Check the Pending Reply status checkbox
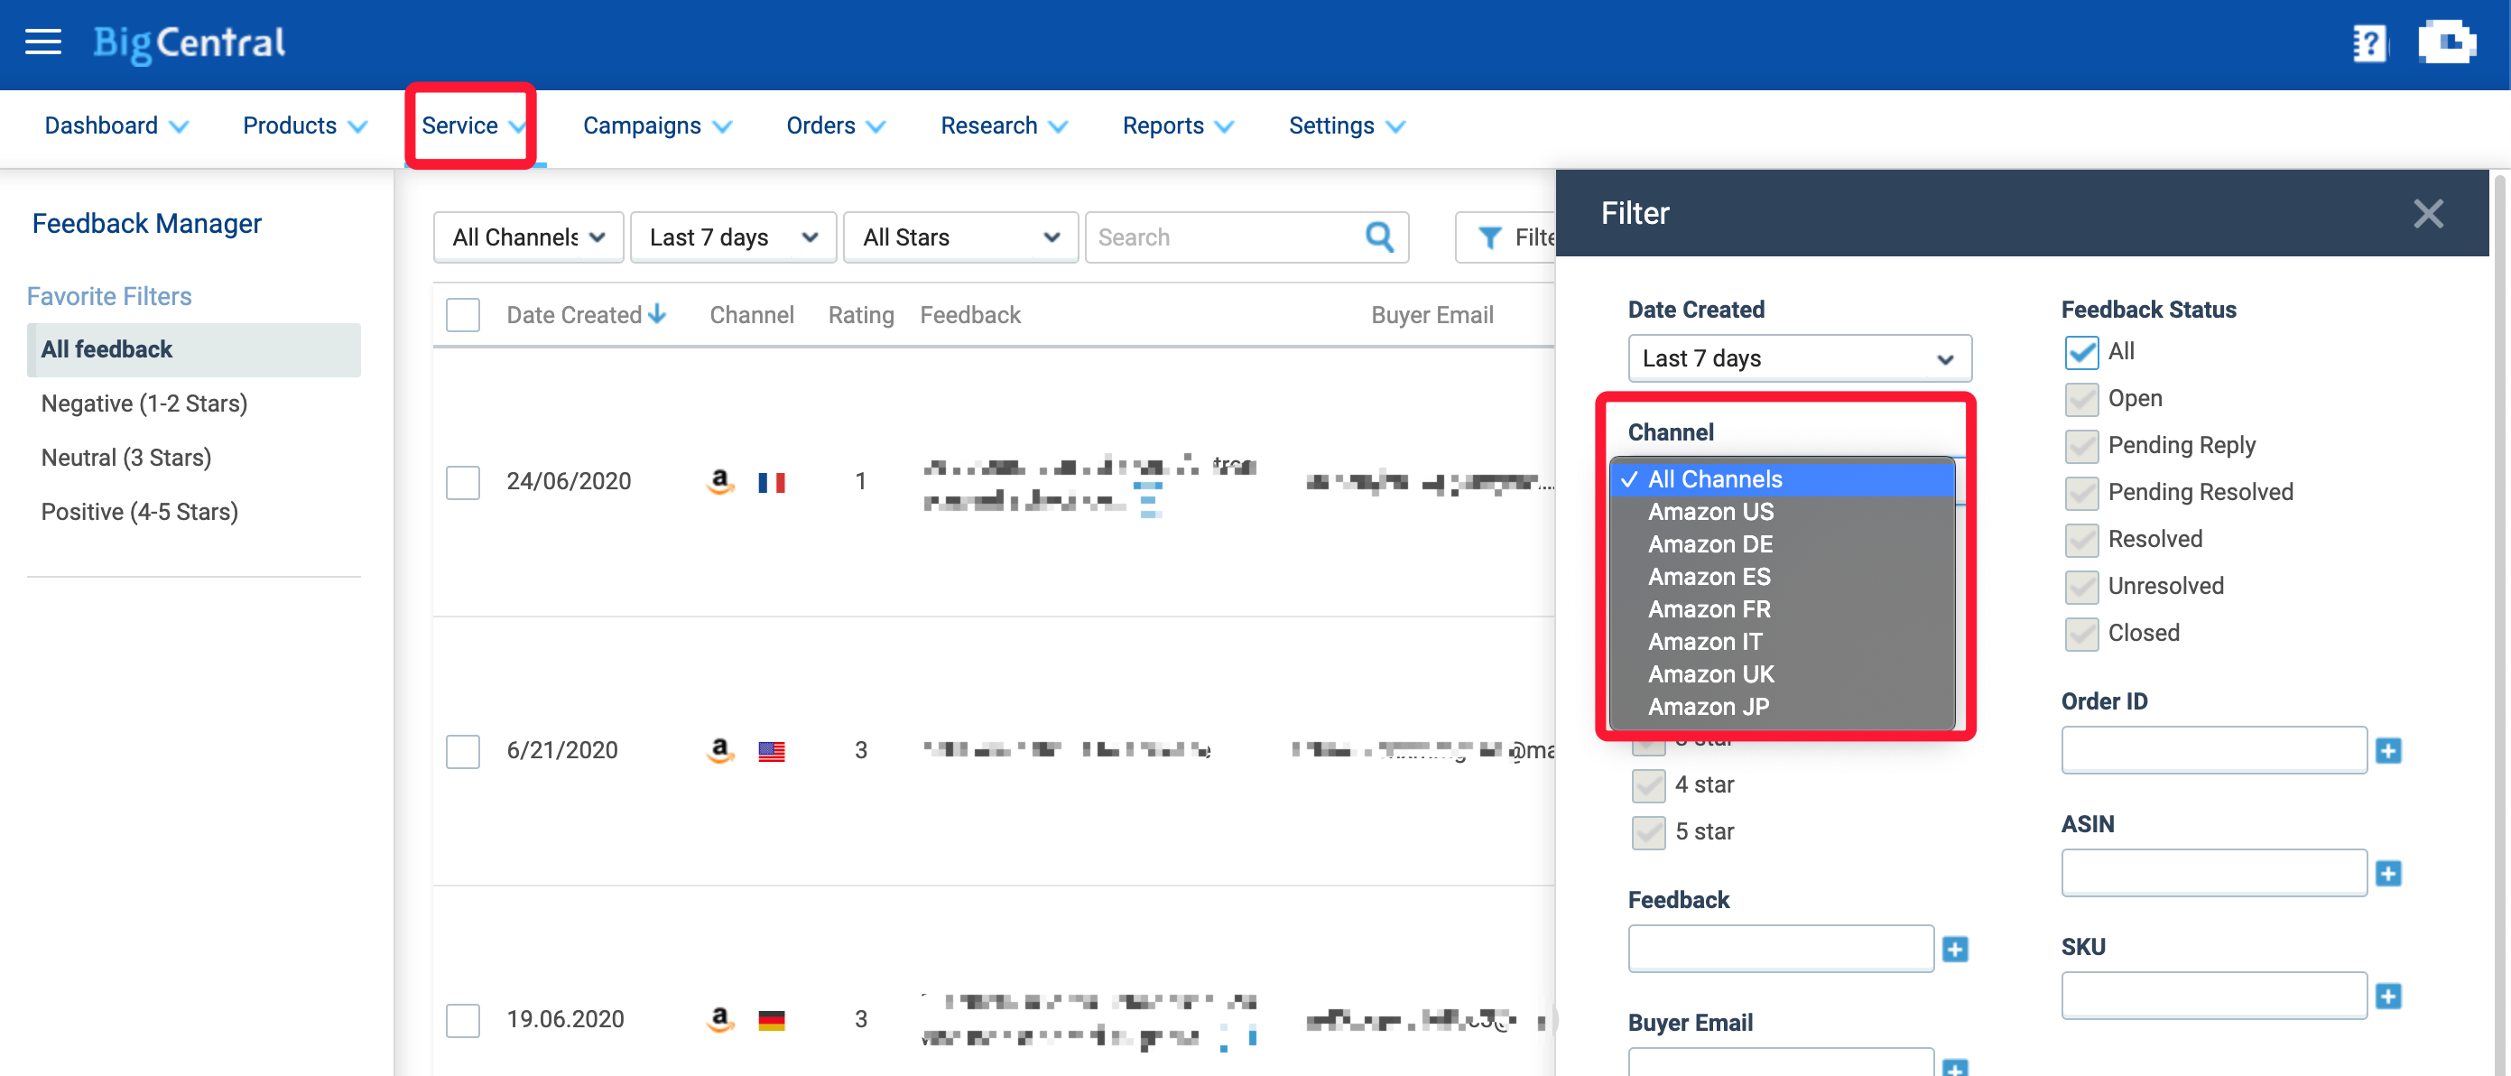 coord(2081,445)
